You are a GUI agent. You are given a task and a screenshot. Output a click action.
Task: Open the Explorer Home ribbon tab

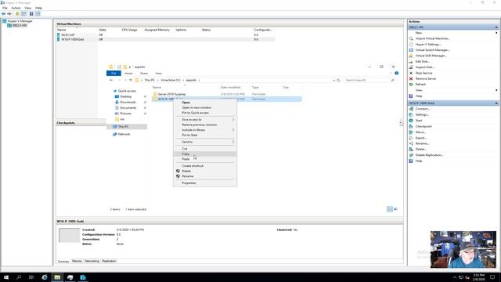(x=128, y=74)
